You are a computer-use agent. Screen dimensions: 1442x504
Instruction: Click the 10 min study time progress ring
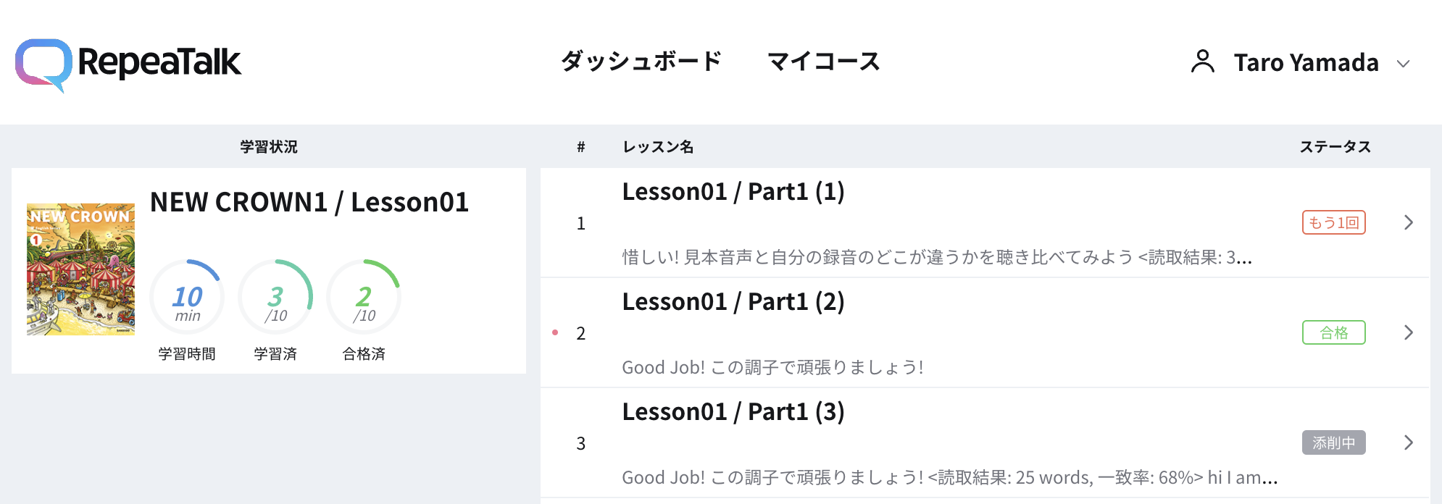coord(187,297)
